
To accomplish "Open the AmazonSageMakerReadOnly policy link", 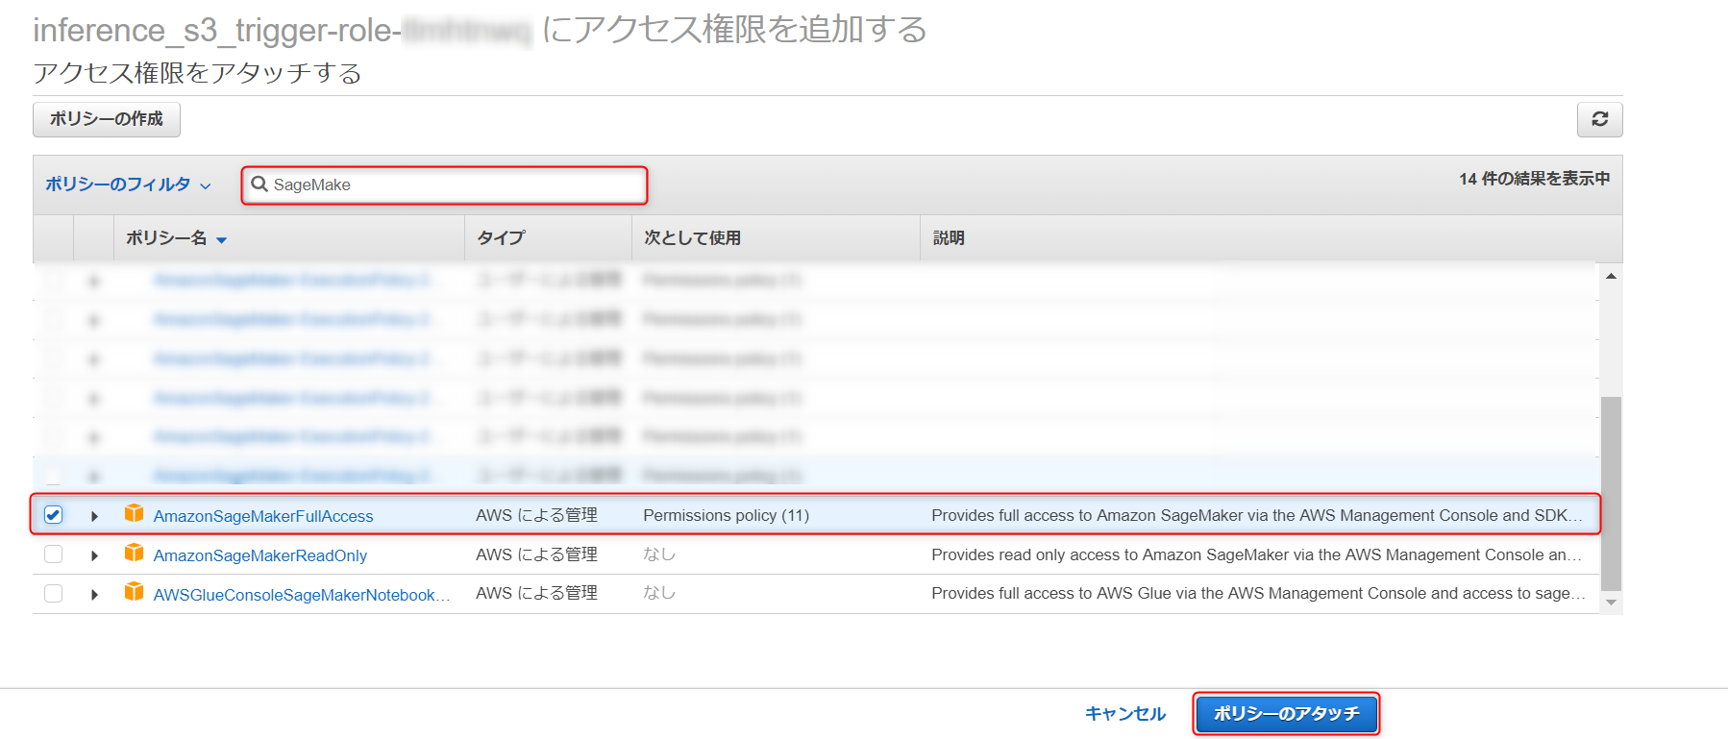I will pyautogui.click(x=260, y=555).
